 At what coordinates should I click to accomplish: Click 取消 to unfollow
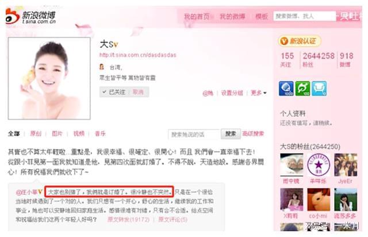138,92
